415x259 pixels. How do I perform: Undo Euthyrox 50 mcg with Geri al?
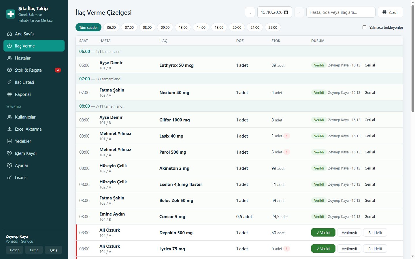pyautogui.click(x=370, y=65)
